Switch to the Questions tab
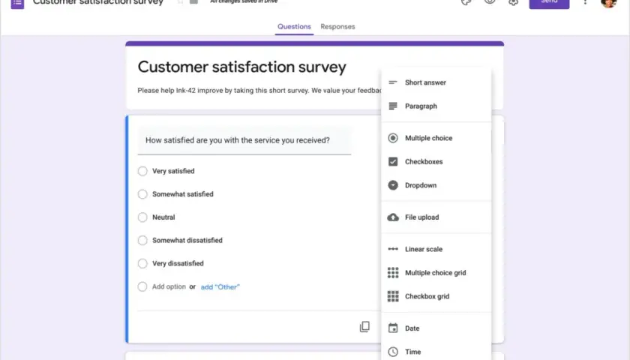 click(x=294, y=26)
